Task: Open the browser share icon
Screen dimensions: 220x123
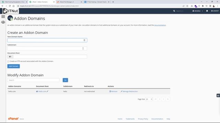Action: [184, 6]
